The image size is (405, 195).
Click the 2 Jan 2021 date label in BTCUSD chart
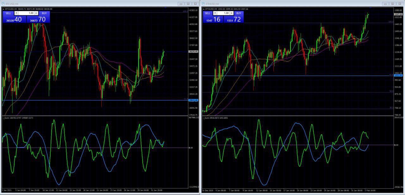[x=7, y=190]
